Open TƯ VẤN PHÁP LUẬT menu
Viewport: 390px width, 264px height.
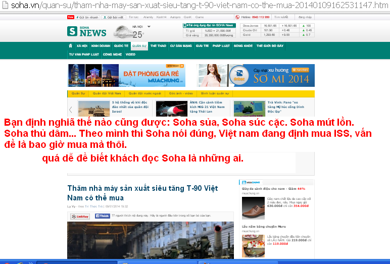pyautogui.click(x=84, y=54)
